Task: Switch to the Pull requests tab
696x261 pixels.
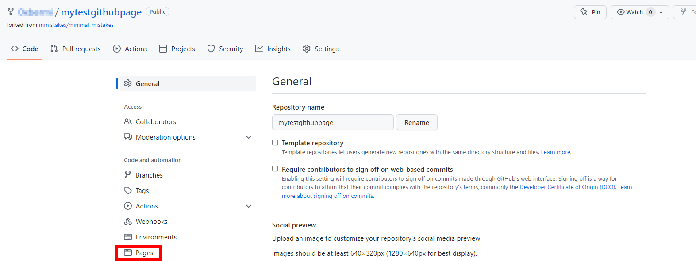Action: (x=76, y=49)
